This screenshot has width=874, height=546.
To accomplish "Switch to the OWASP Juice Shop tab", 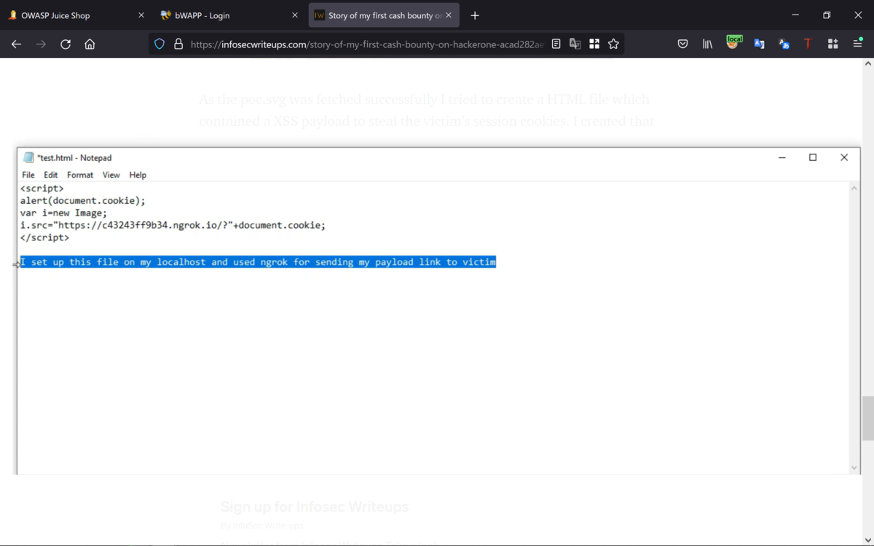I will coord(76,15).
